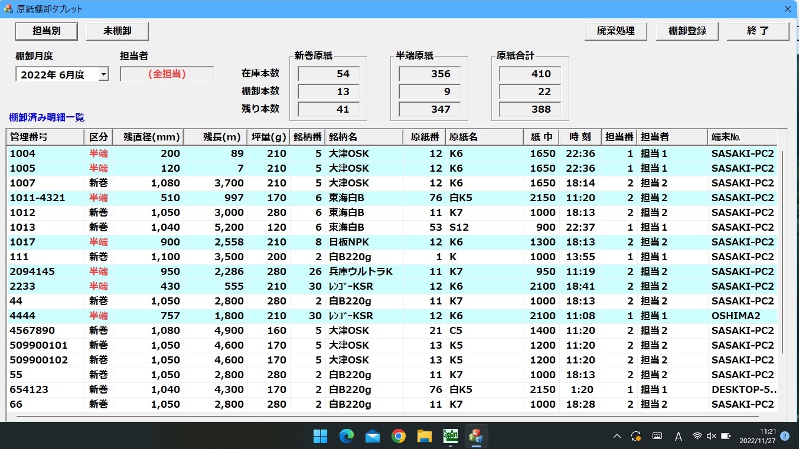The width and height of the screenshot is (799, 449).
Task: Click the 銘柄名 column header
Action: pyautogui.click(x=364, y=137)
